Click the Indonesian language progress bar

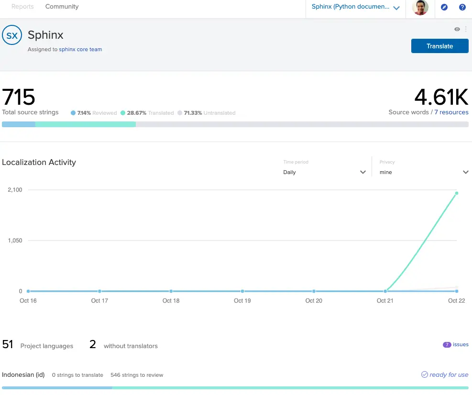[235, 387]
